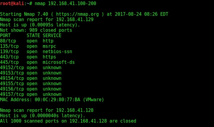The width and height of the screenshot is (214, 127).
Task: Click the https://nmap.org URL
Action: click(77, 14)
